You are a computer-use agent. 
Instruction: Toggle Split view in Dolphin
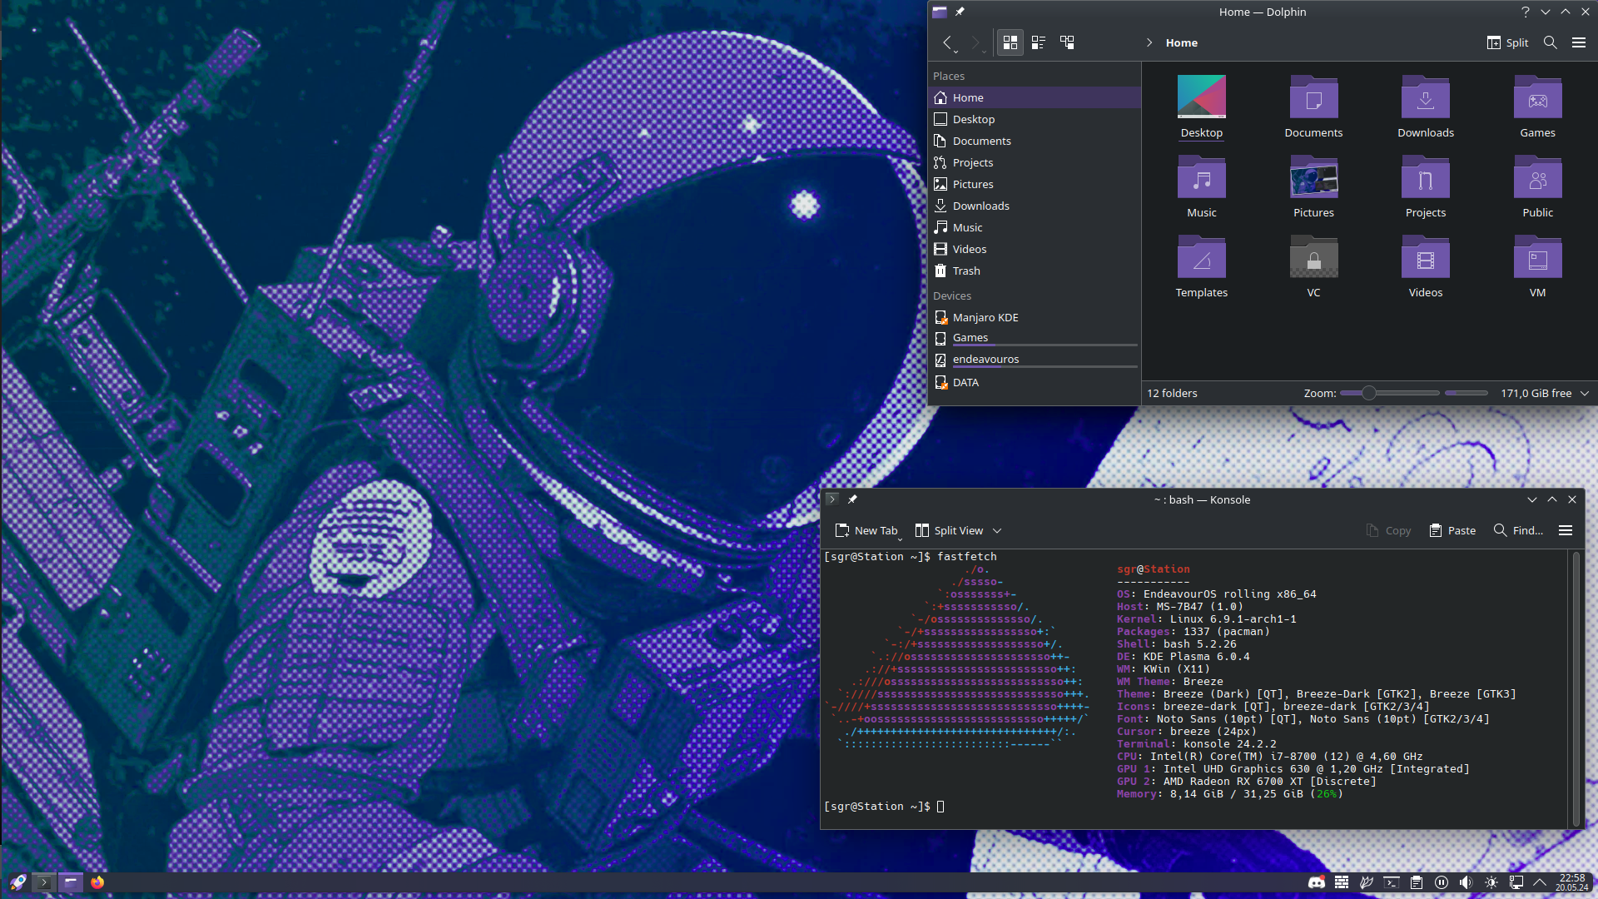pyautogui.click(x=1506, y=42)
